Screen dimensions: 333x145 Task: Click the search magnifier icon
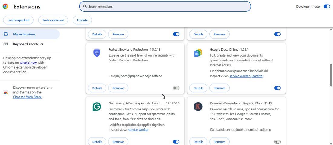point(85,6)
